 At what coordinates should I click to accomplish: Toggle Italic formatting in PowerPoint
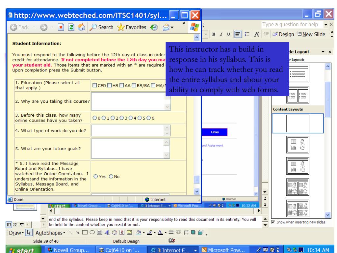[x=221, y=34]
